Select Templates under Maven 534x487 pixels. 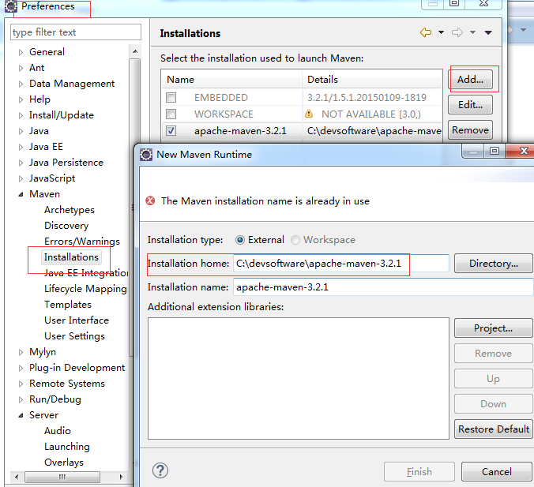68,304
